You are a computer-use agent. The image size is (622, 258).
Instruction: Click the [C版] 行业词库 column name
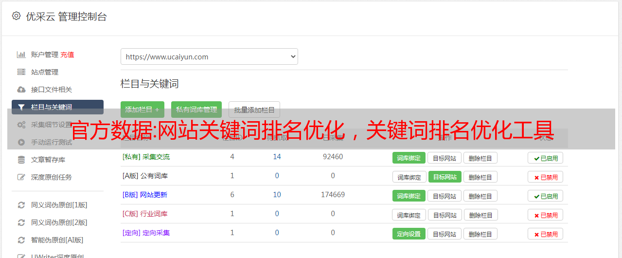(x=145, y=214)
